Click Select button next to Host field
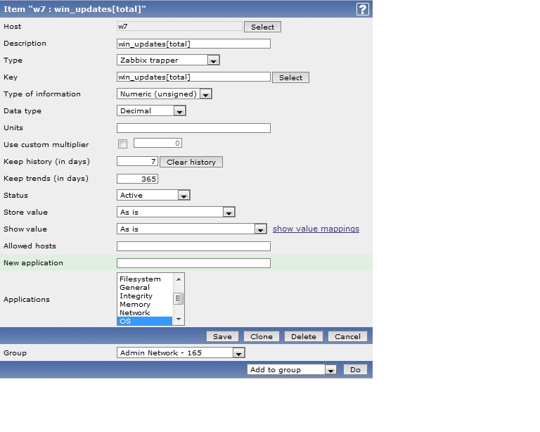 [262, 27]
